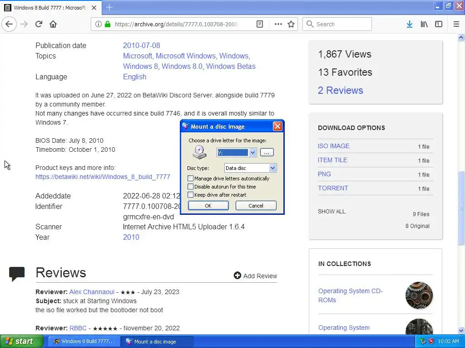Open the browser home page icon

point(53,24)
